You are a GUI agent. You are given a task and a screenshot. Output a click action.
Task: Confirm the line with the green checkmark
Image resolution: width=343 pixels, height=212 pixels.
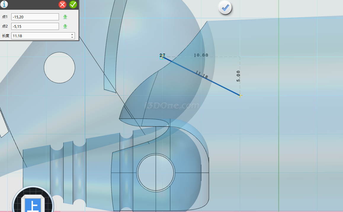(x=73, y=4)
